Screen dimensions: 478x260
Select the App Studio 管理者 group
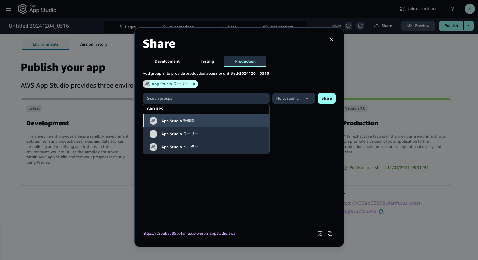(206, 121)
